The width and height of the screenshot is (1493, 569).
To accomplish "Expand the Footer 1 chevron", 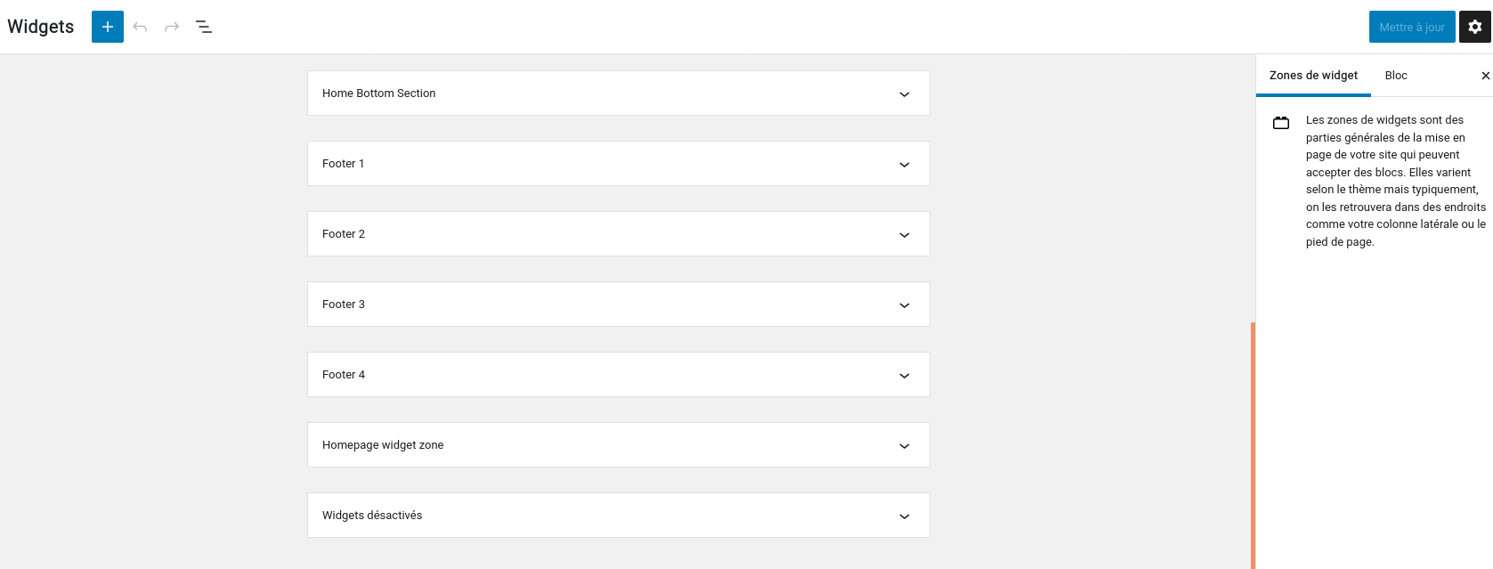I will coord(905,164).
